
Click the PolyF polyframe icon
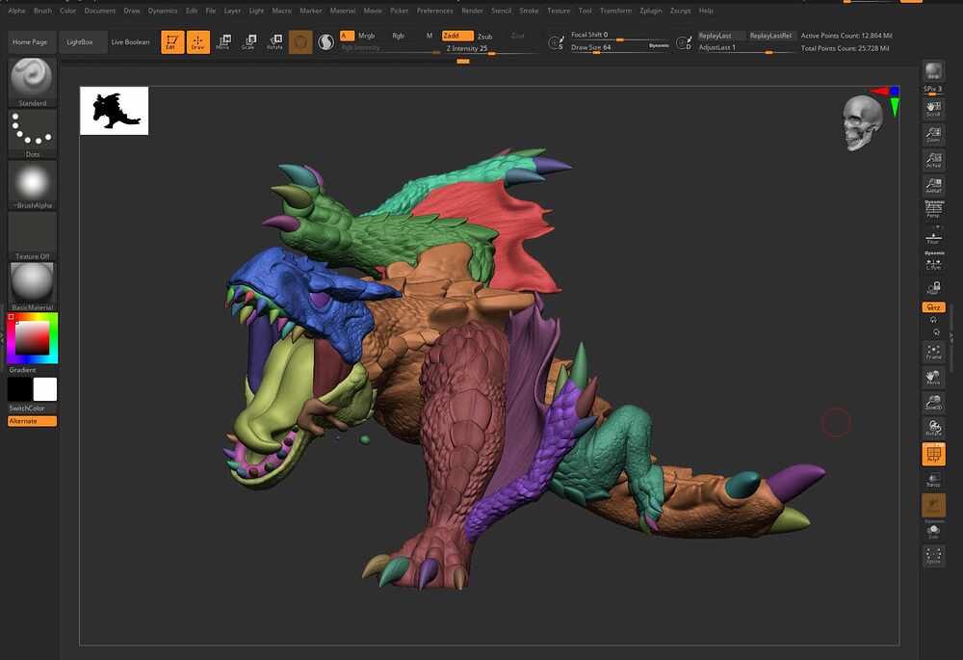933,454
